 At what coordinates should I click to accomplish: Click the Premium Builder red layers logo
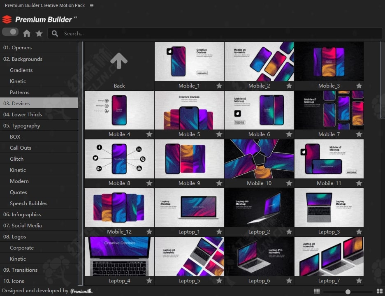coord(7,19)
